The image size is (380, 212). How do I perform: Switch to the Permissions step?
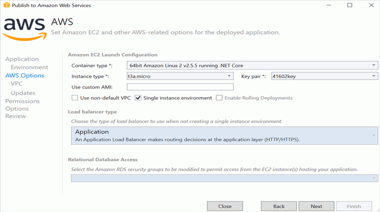[x=23, y=101]
